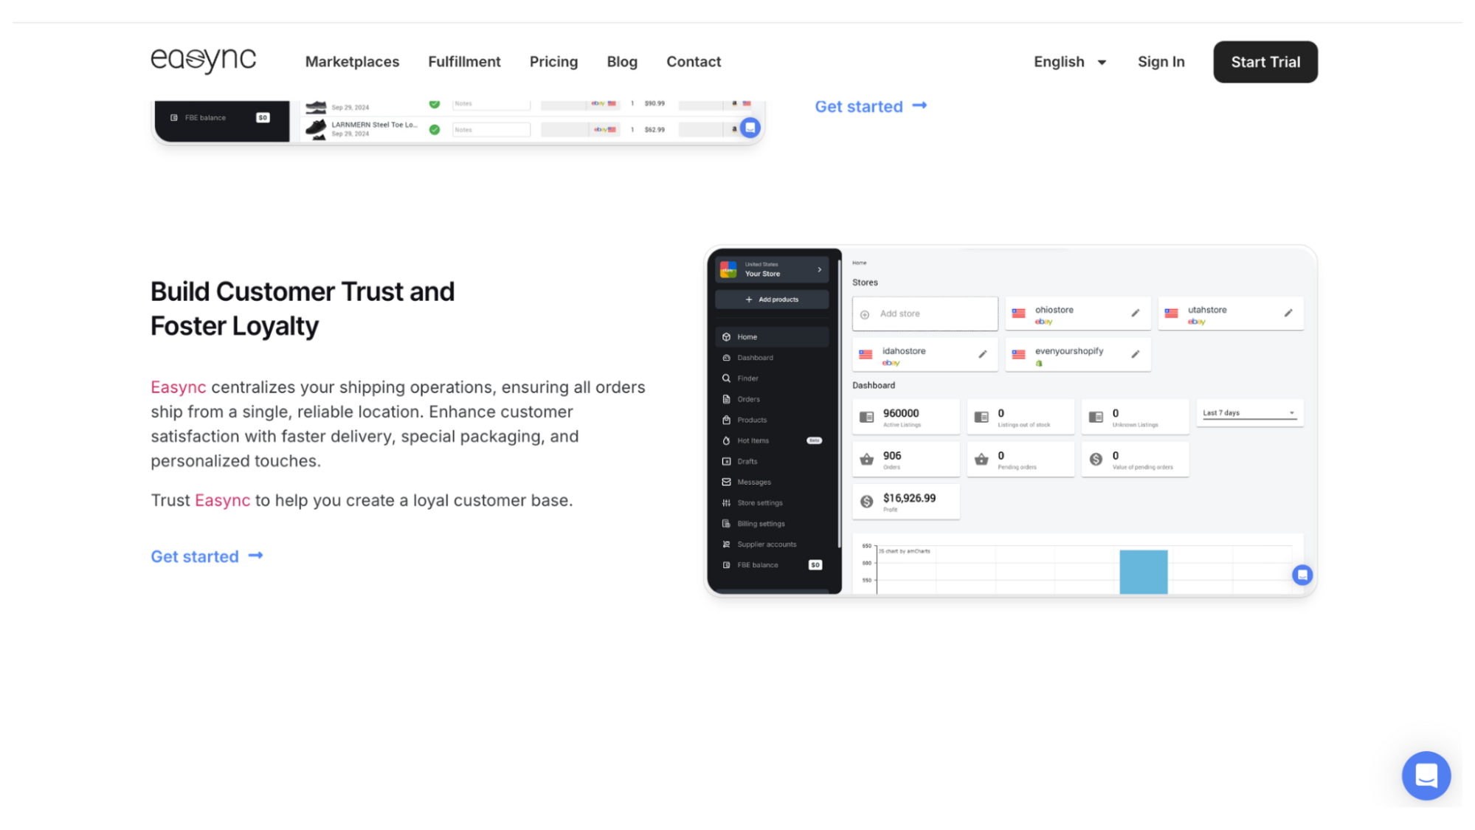The width and height of the screenshot is (1475, 830).
Task: Open the Fulfillment menu item
Action: (x=464, y=62)
